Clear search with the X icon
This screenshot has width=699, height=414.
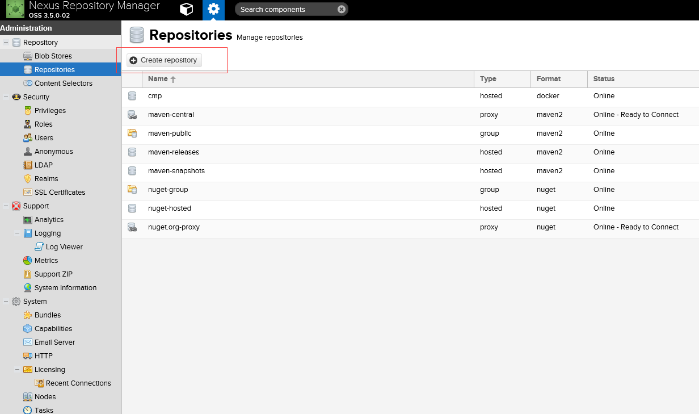pyautogui.click(x=341, y=9)
